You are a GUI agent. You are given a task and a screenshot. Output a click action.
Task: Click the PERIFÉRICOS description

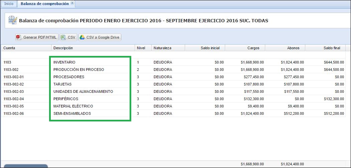[66, 99]
